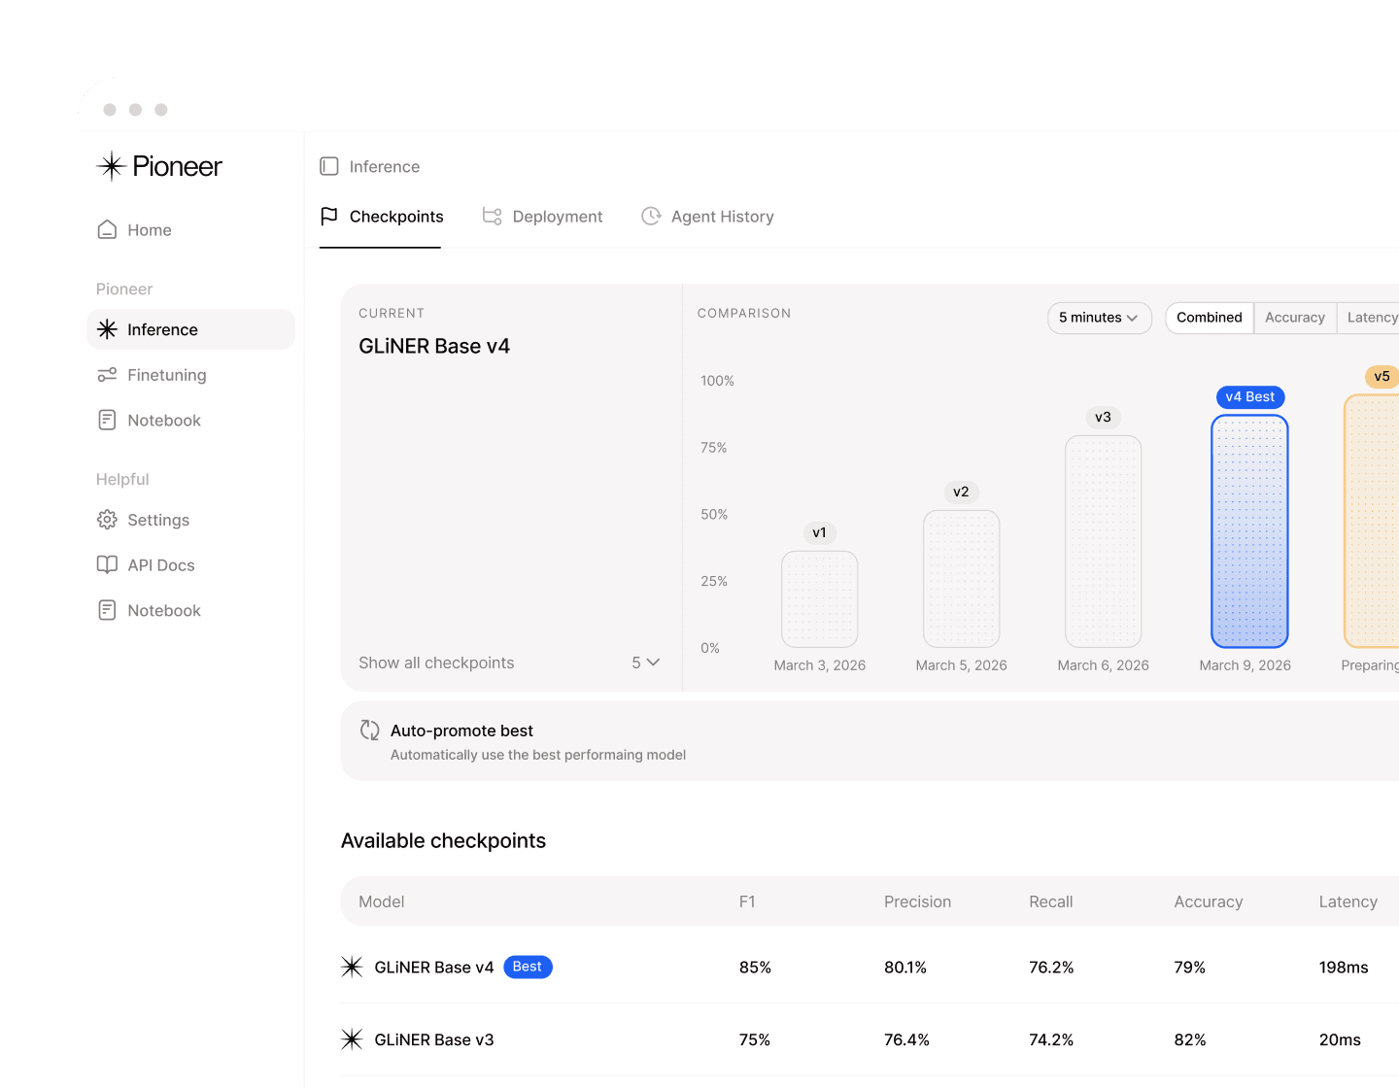Click the F1 column header
This screenshot has height=1088, width=1399.
tap(747, 901)
